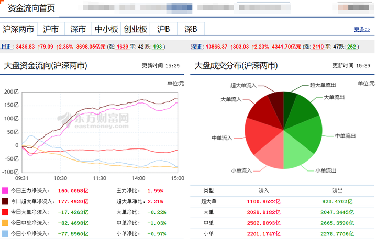Click the 2278.7706亿 outflow cell
The width and height of the screenshot is (377, 240).
(x=337, y=234)
